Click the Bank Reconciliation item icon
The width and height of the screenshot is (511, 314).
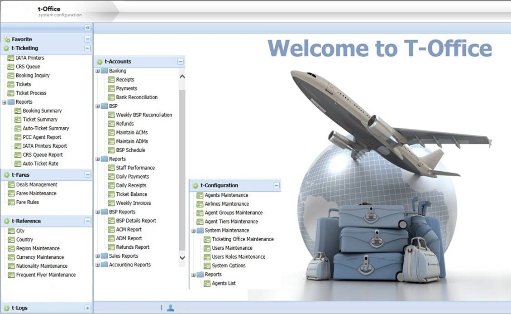(111, 97)
